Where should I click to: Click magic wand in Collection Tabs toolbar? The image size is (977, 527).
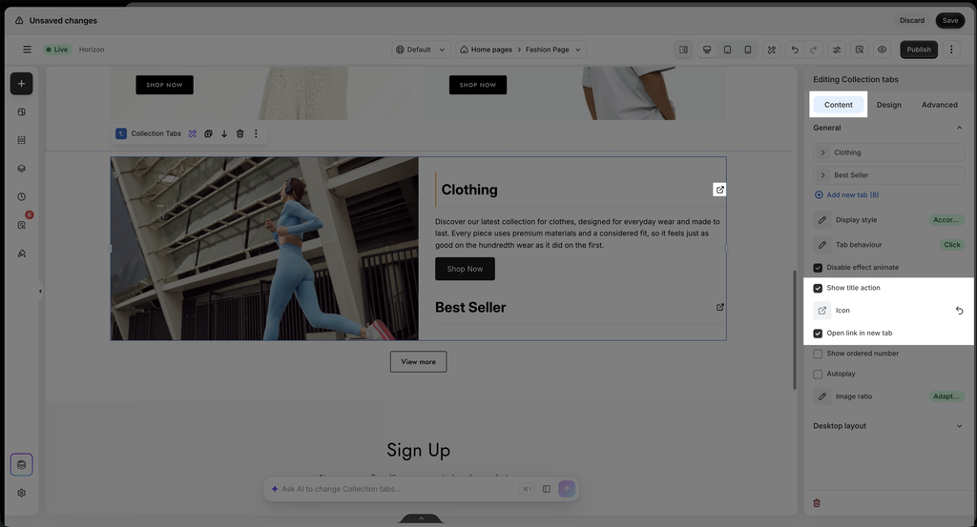[193, 133]
